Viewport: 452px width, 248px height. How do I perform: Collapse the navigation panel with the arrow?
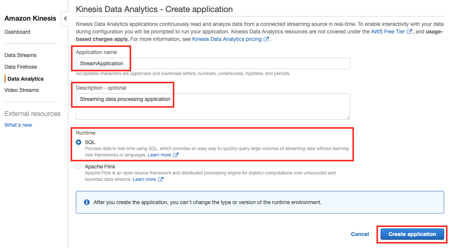coord(65,18)
